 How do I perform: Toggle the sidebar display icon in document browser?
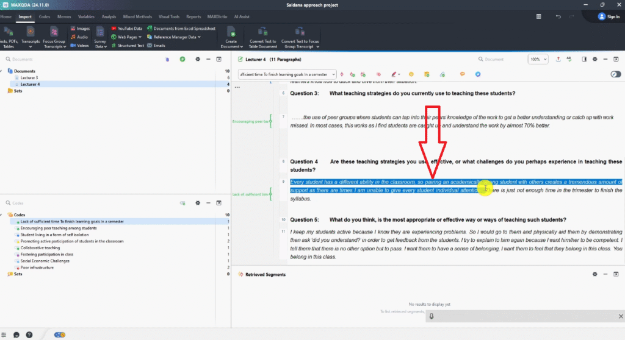point(583,59)
